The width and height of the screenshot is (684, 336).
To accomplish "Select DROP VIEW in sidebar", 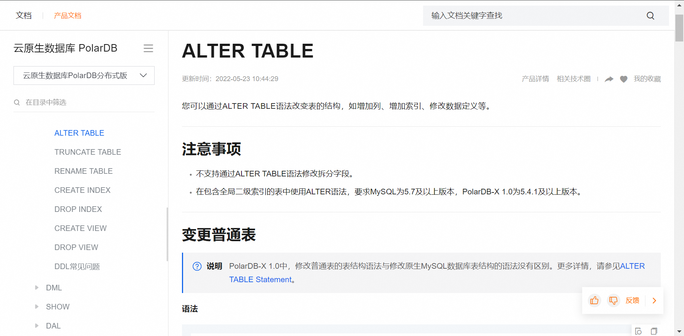I will pos(76,247).
